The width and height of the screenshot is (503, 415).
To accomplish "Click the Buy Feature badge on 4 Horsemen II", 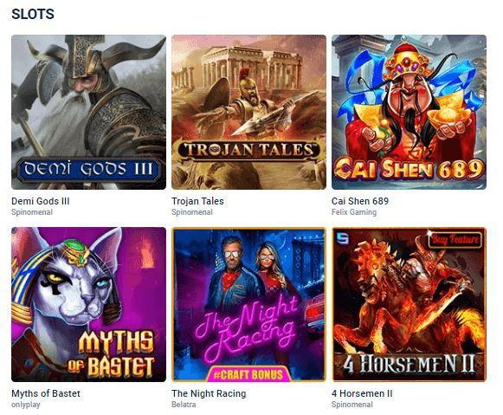I will (455, 239).
